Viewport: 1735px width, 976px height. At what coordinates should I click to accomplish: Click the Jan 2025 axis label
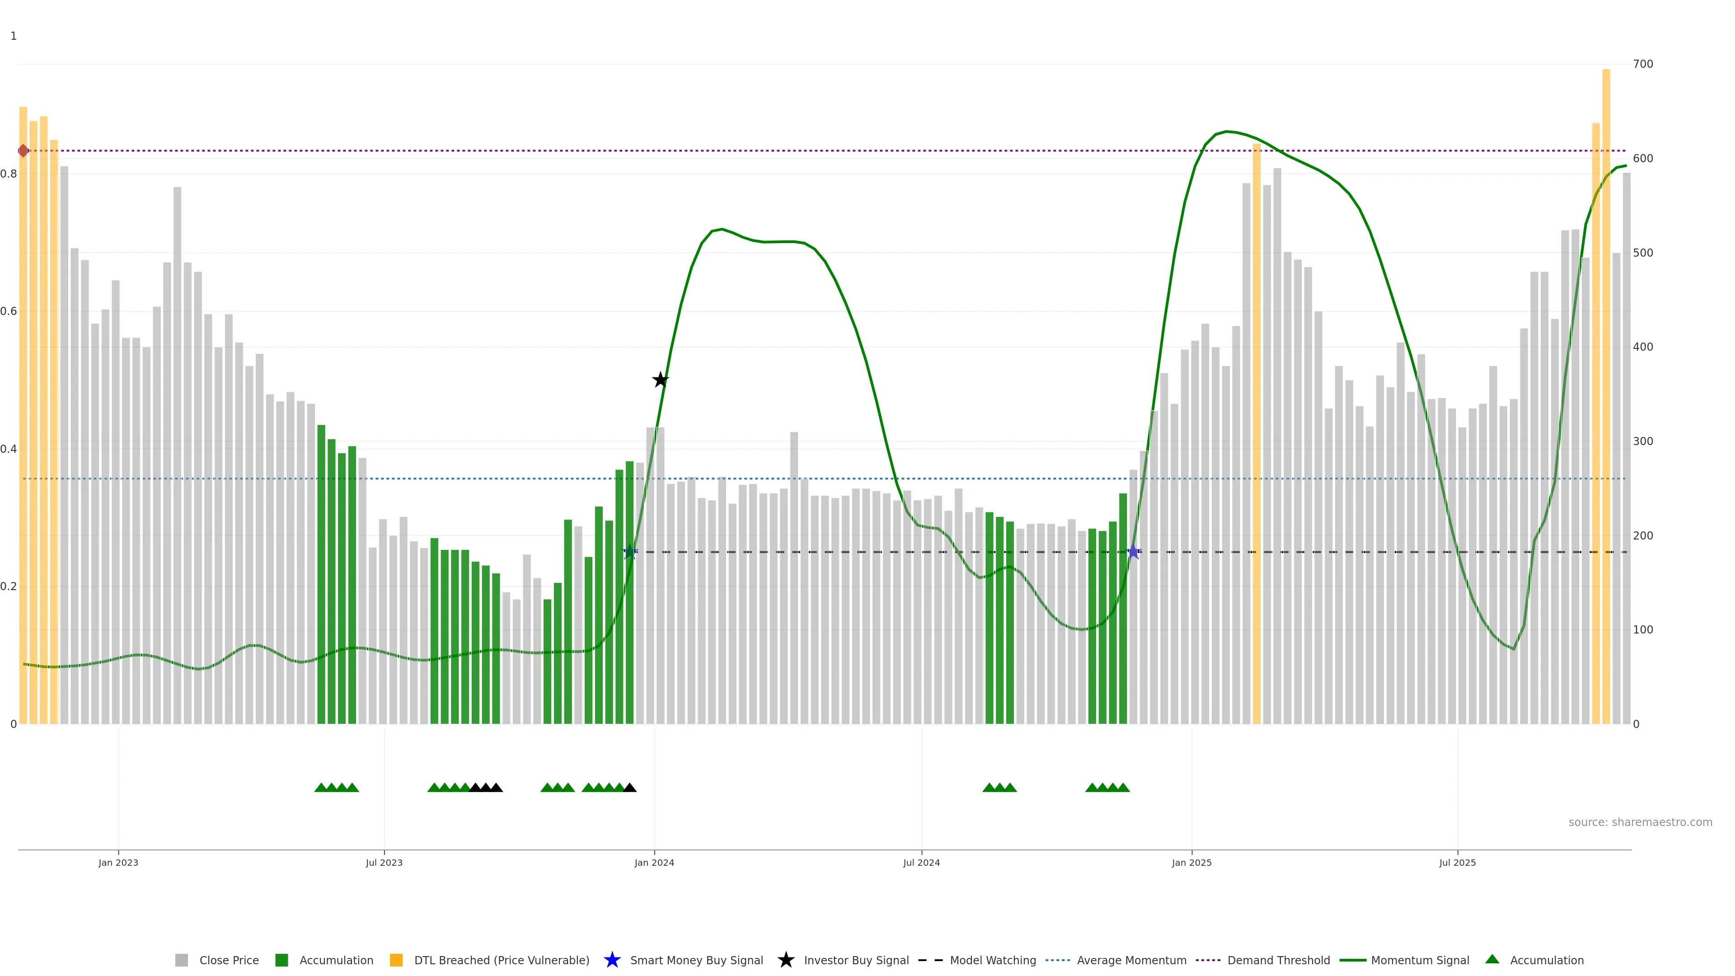(x=1191, y=863)
